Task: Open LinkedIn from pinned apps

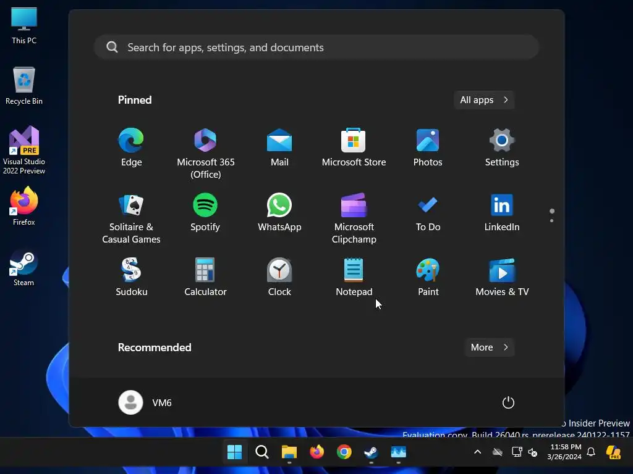Action: [x=502, y=212]
